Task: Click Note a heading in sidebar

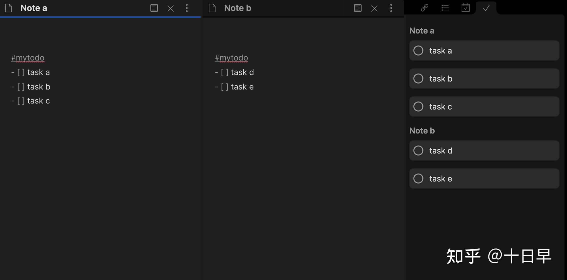Action: pyautogui.click(x=422, y=30)
